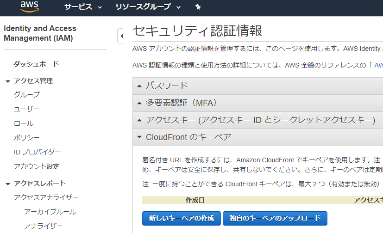Image resolution: width=383 pixels, height=233 pixels.
Task: Open ID プロバイダー in the sidebar
Action: (x=37, y=152)
